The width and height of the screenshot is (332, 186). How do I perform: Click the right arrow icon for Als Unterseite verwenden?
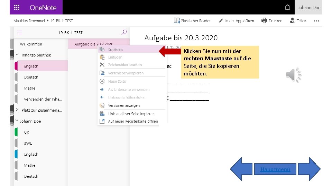tap(102, 90)
